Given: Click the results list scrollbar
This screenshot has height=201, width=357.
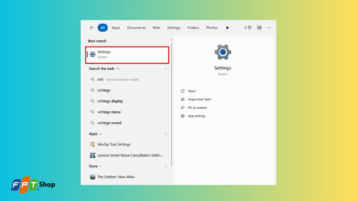Looking at the screenshot, I should [172, 105].
